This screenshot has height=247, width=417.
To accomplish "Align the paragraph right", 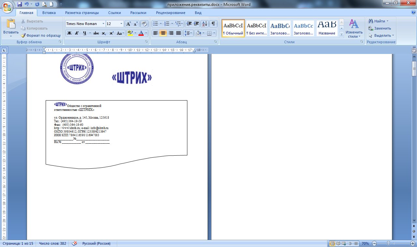I will click(x=171, y=33).
